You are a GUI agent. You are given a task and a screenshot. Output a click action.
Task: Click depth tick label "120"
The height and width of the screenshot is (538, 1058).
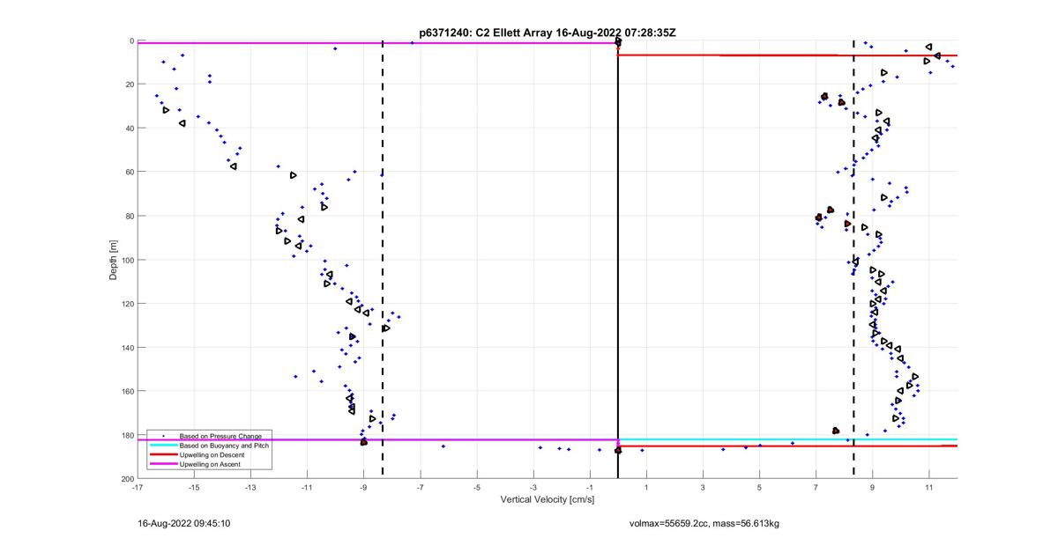(x=127, y=304)
